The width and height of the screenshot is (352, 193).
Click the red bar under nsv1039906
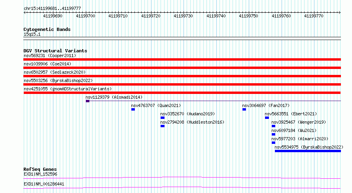182,68
